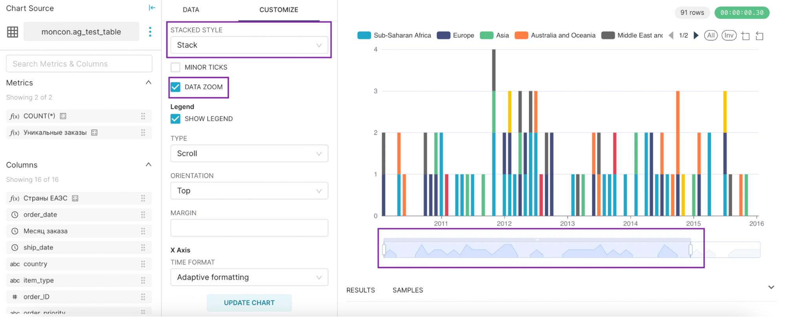Click the clock icon beside order_date
785x317 pixels.
[15, 215]
